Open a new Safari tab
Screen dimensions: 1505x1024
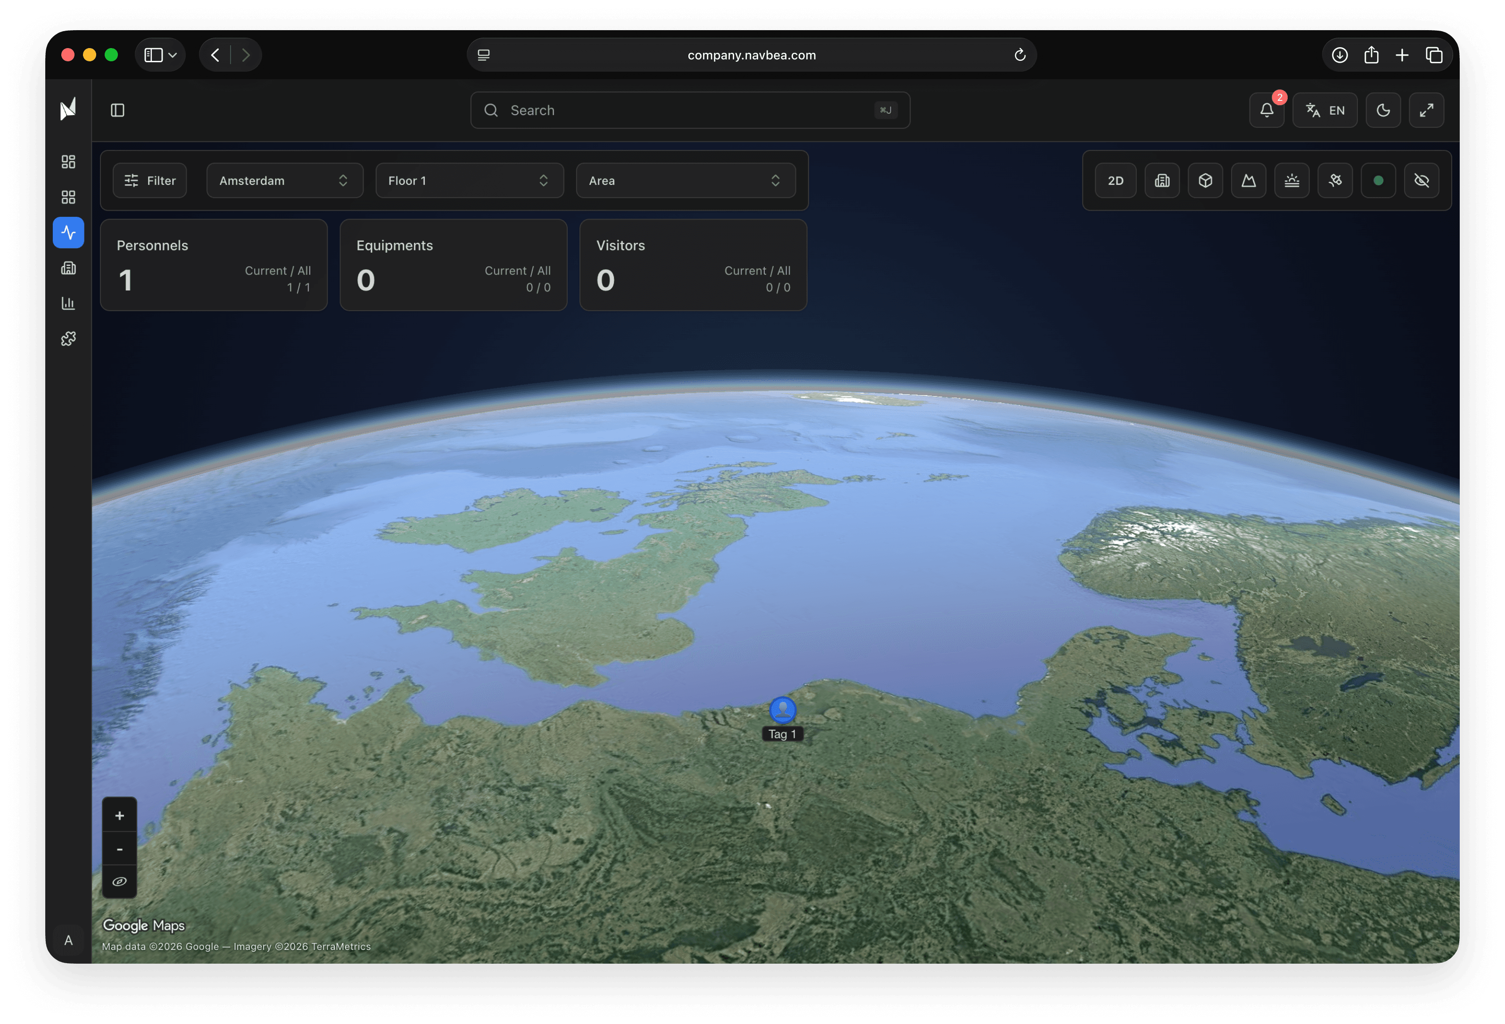tap(1402, 55)
